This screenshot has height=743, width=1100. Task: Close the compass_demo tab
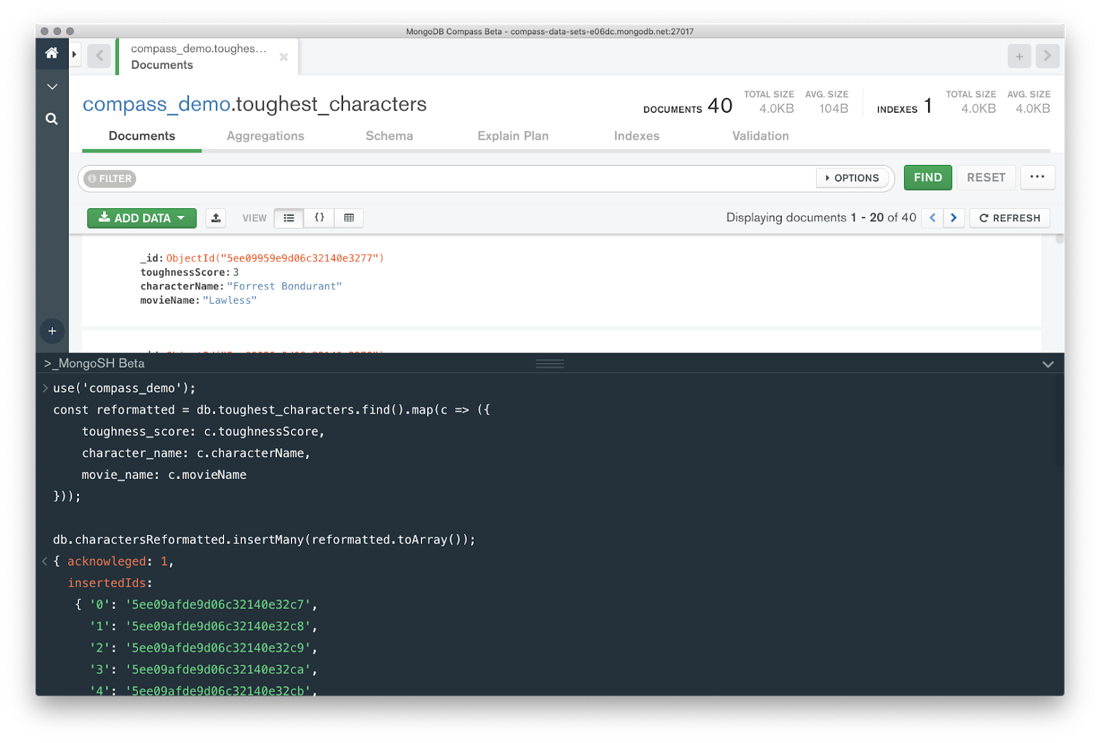tap(283, 57)
